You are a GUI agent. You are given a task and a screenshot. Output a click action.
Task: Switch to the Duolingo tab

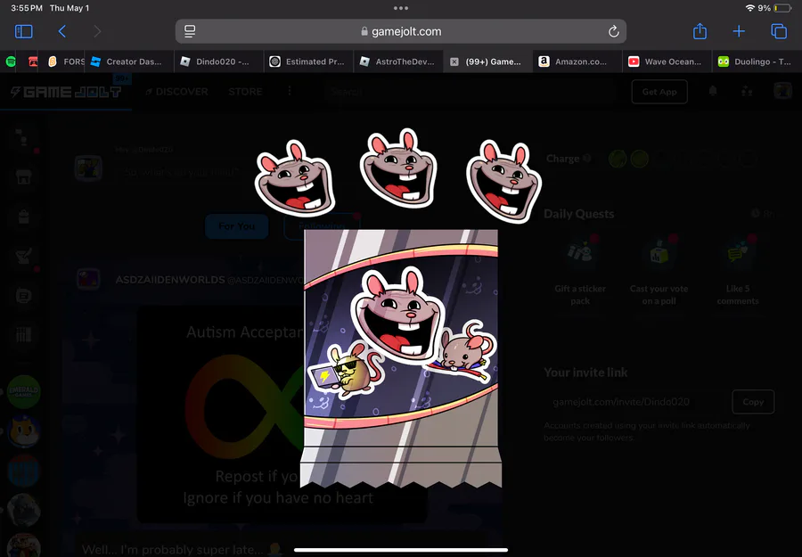(x=757, y=61)
